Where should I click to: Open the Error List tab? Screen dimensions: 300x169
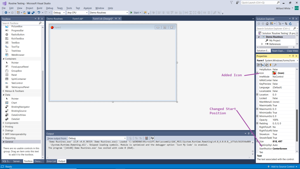51,161
